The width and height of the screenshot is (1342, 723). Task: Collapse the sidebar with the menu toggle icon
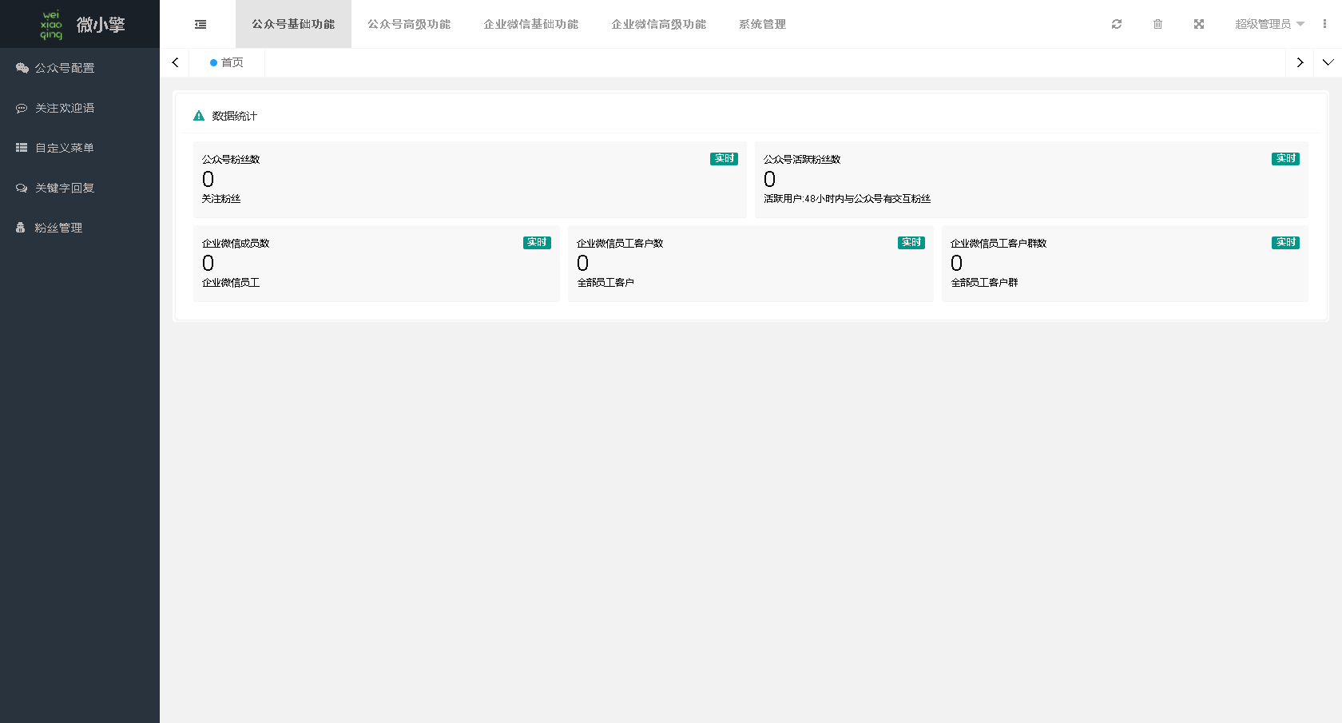click(201, 25)
